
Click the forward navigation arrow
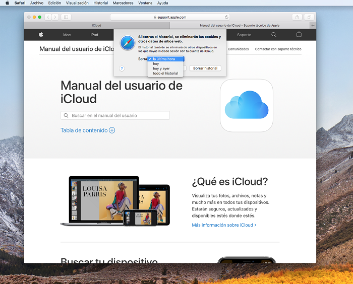click(55, 17)
